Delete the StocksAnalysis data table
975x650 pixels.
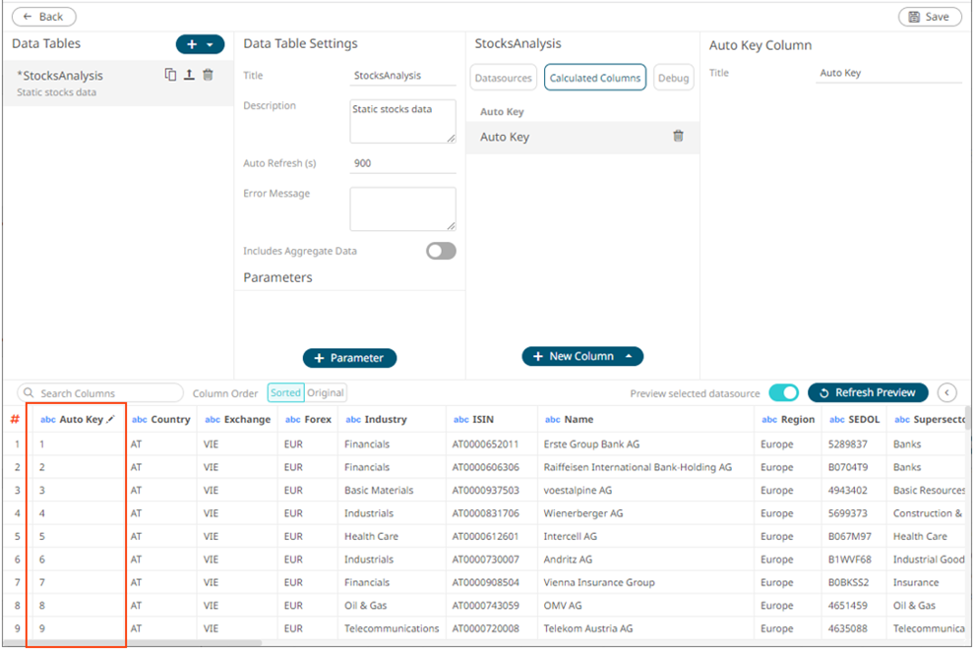tap(208, 75)
